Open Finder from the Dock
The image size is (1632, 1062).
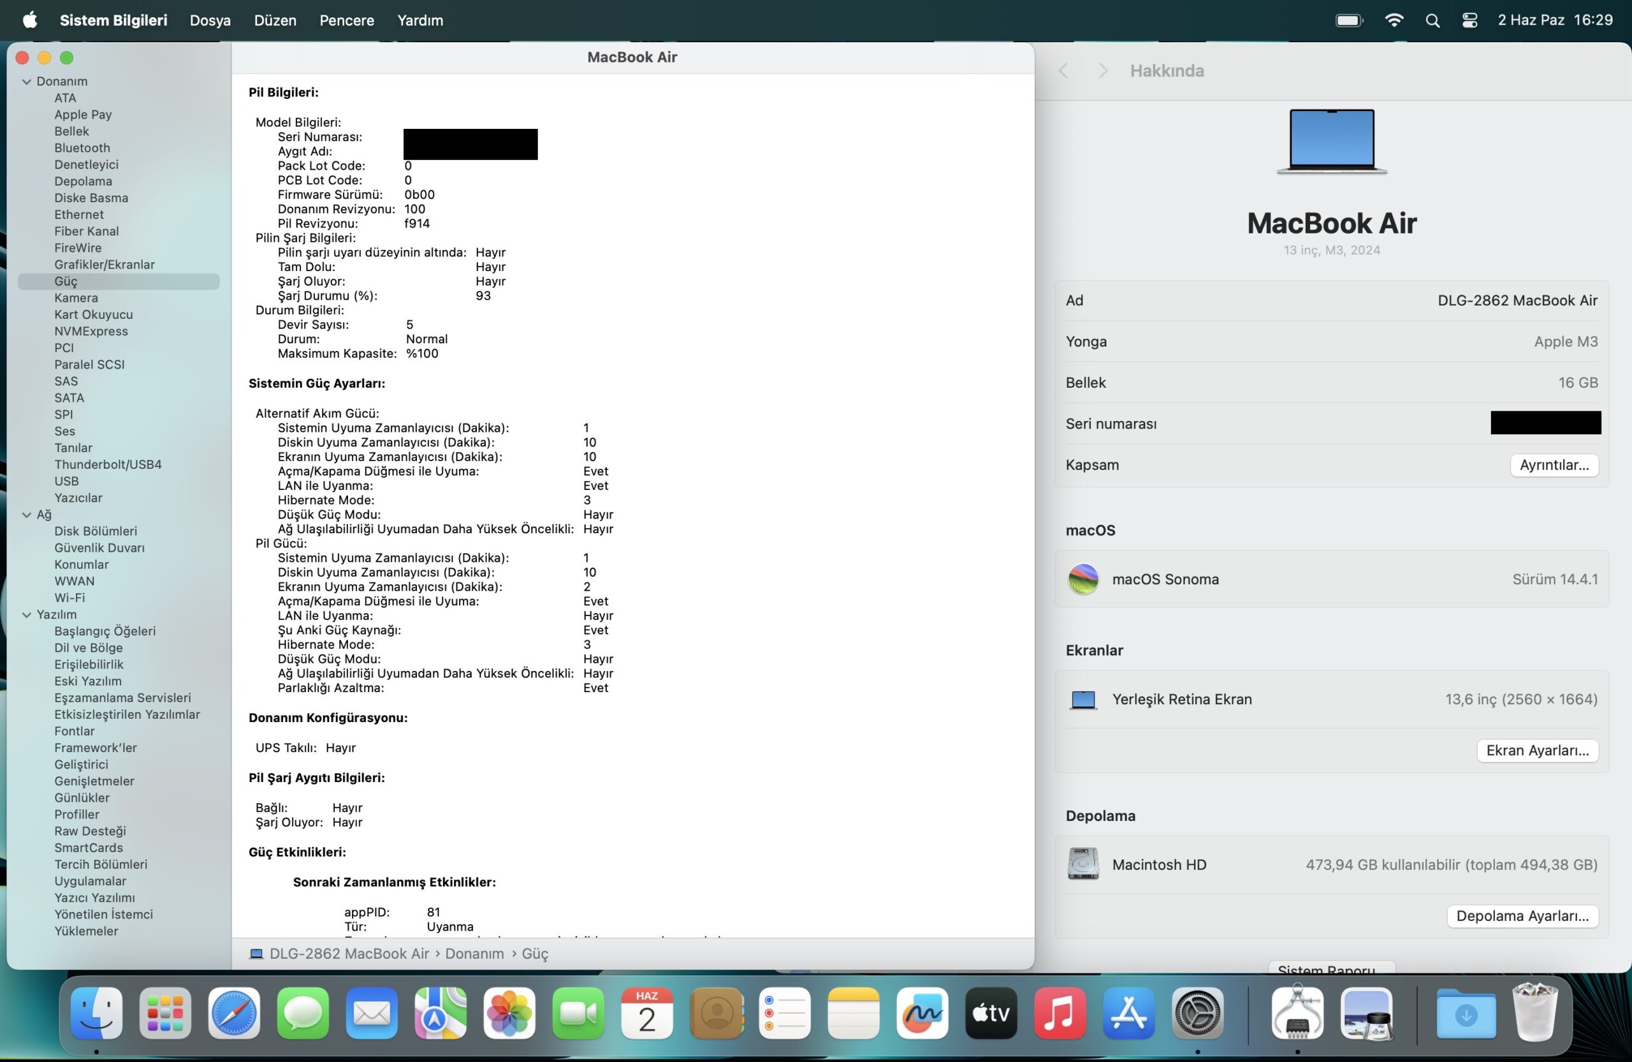click(97, 1014)
